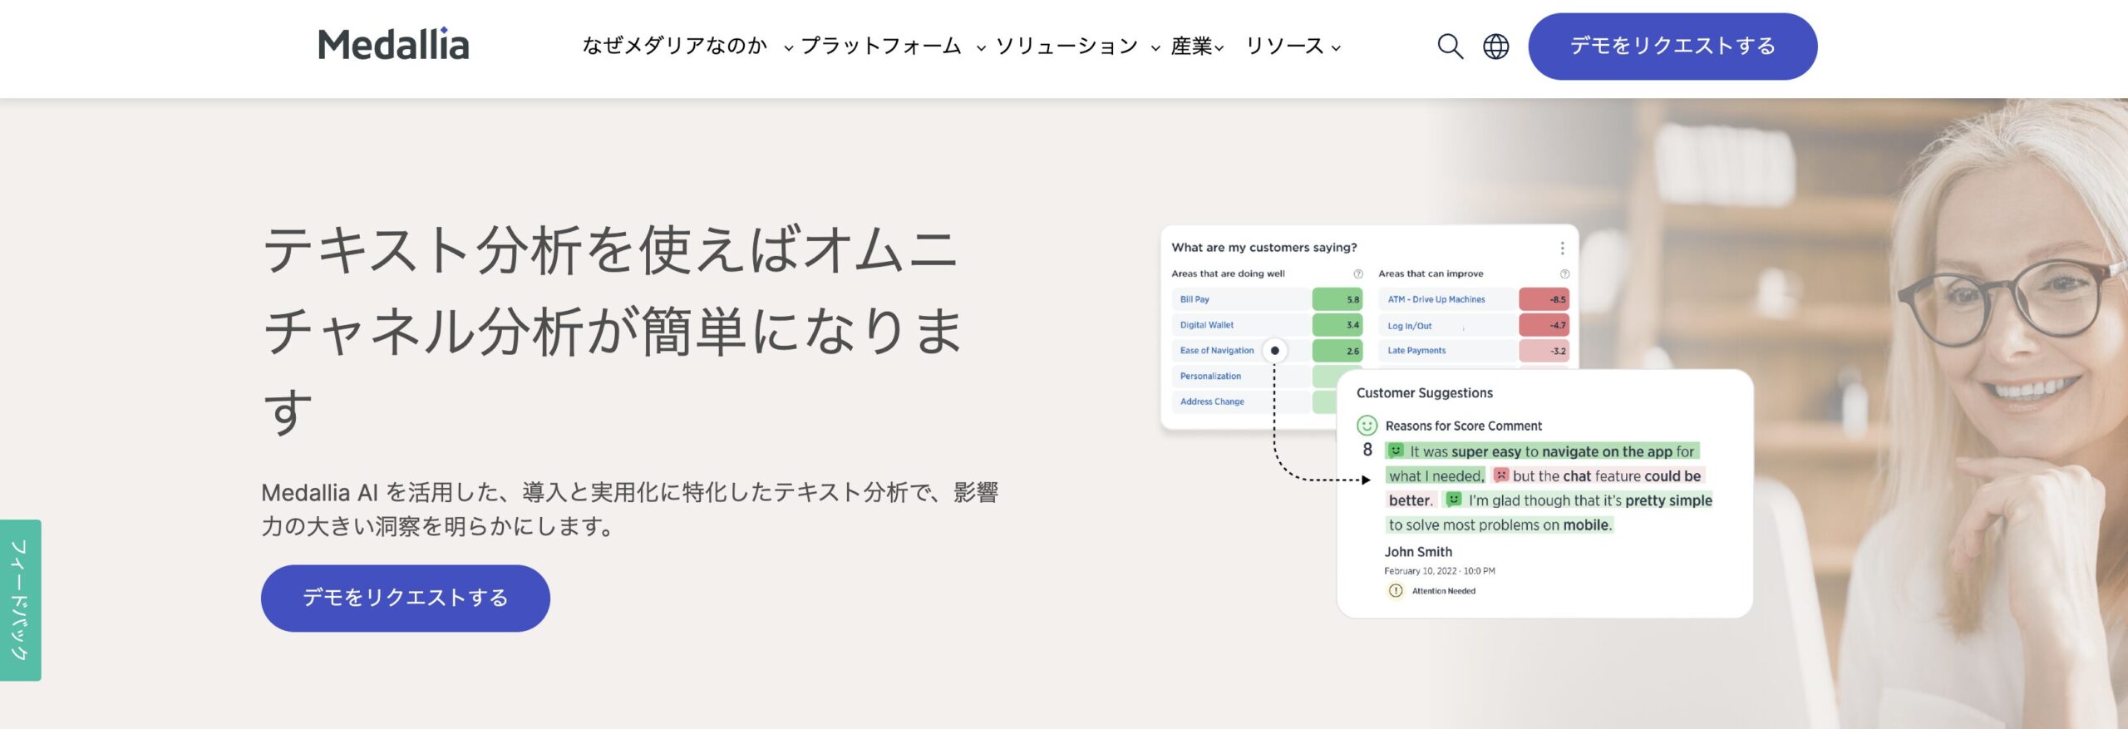
Task: Click the smiley face icon by Reasons for Score
Action: tap(1367, 426)
